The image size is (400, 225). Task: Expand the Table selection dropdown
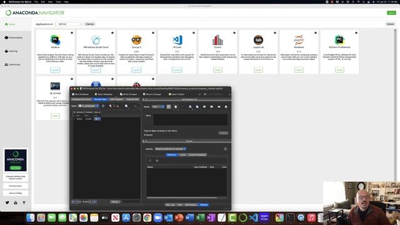[88, 106]
